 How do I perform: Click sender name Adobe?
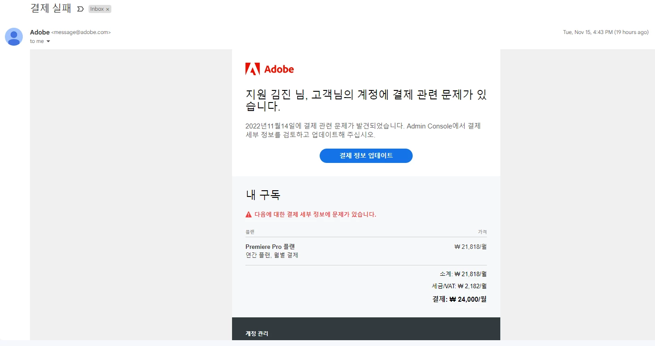(40, 32)
